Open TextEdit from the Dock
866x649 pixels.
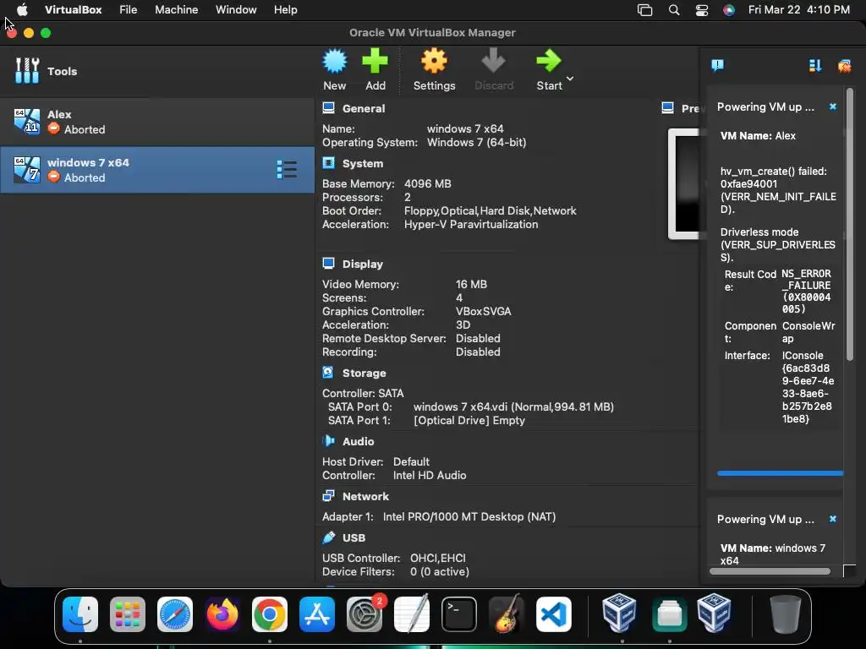pyautogui.click(x=412, y=614)
